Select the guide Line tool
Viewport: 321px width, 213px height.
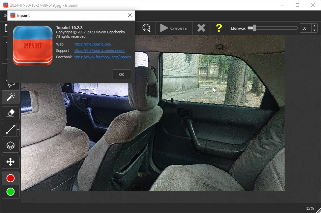click(x=9, y=129)
